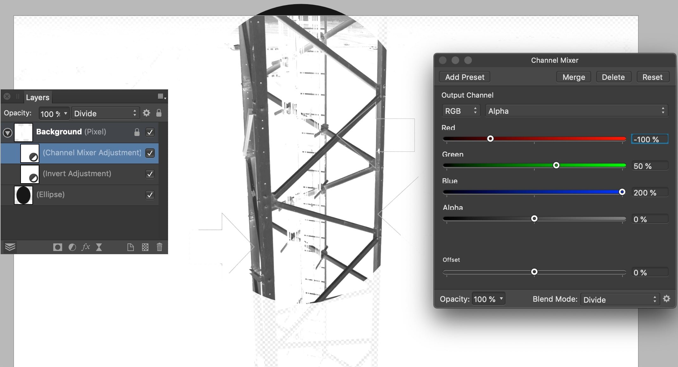Click the Blue channel slider handle

click(x=622, y=192)
